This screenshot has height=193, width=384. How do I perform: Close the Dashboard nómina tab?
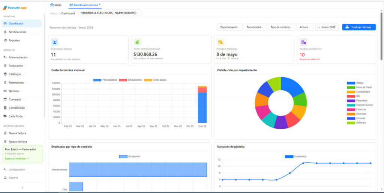click(x=100, y=5)
